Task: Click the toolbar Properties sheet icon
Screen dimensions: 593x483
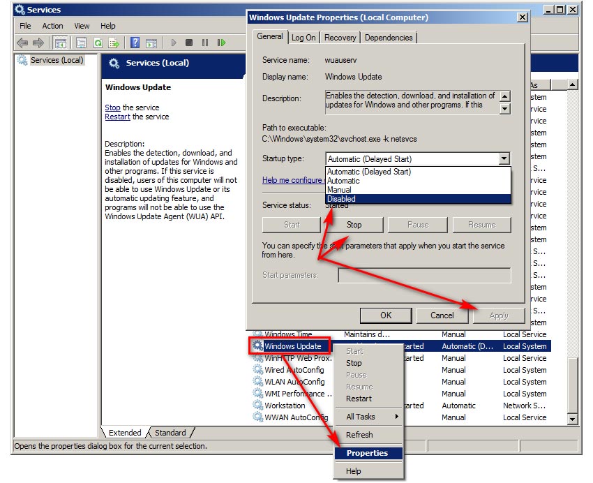Action: [81, 43]
